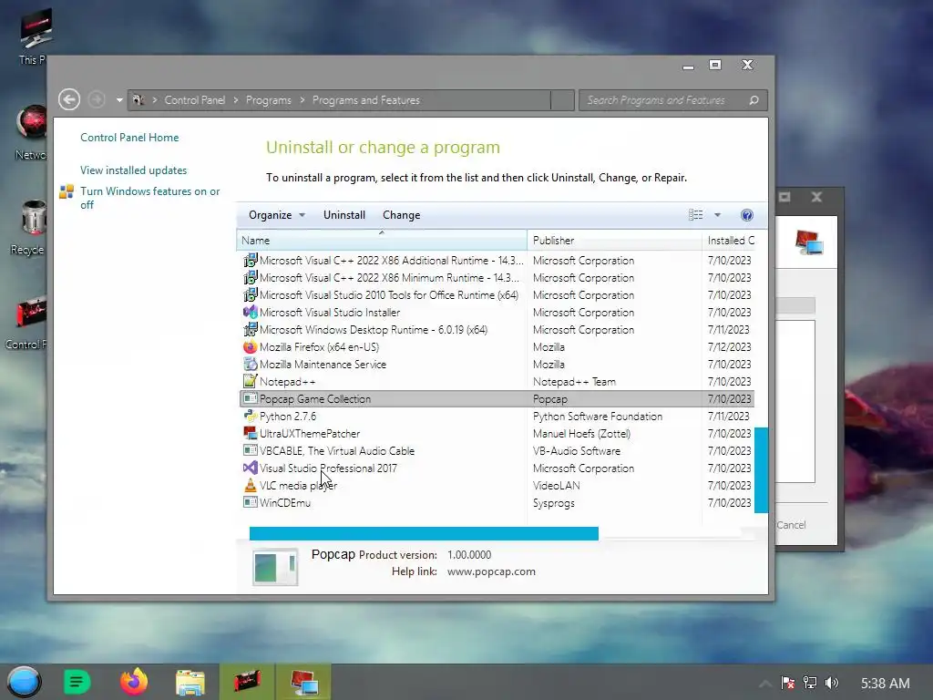Select the Mozilla Firefox program icon
933x700 pixels.
(251, 346)
